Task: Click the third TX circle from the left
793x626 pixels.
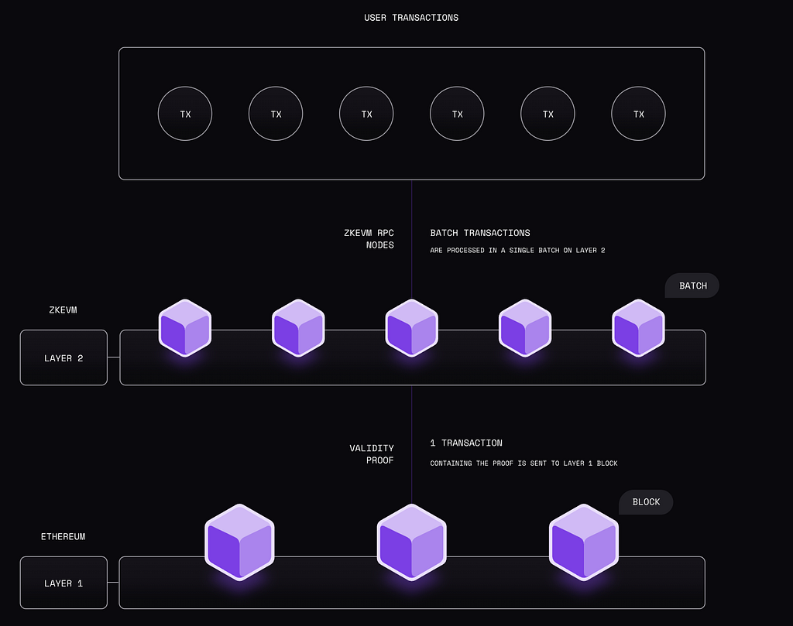Action: point(366,114)
